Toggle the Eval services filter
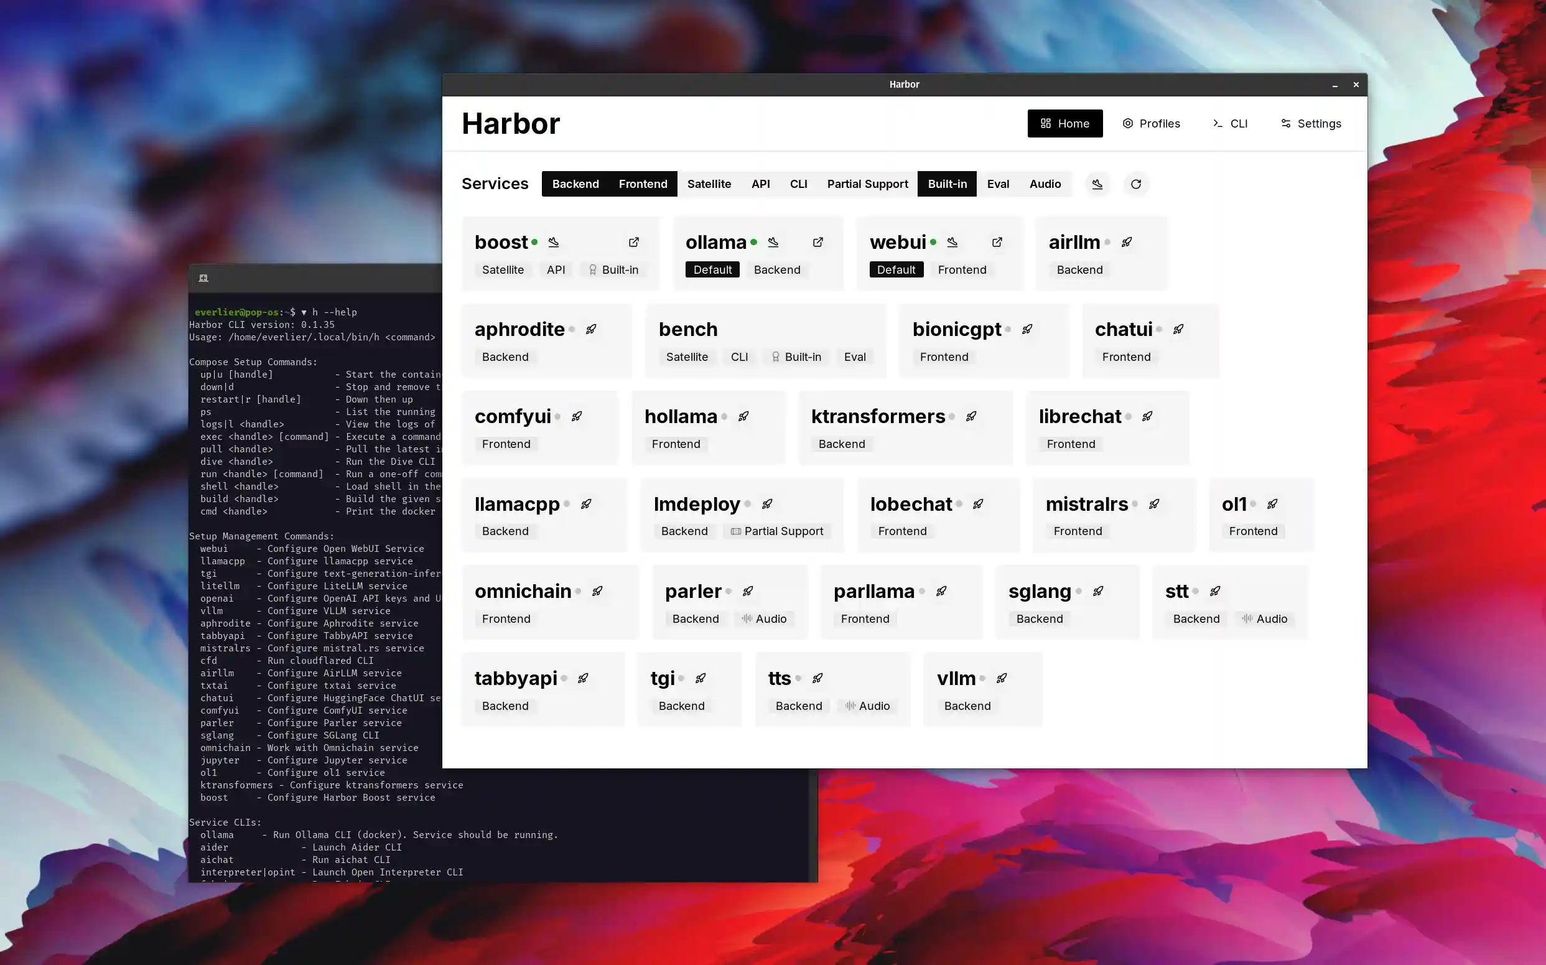1546x965 pixels. tap(998, 184)
